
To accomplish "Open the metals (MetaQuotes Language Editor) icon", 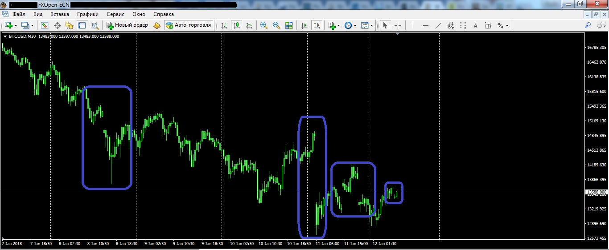I will (x=157, y=25).
